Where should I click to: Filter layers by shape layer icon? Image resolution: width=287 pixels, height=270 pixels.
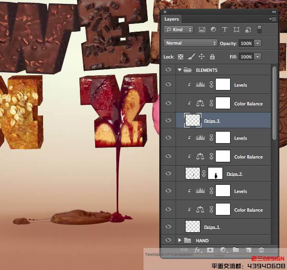[236, 30]
